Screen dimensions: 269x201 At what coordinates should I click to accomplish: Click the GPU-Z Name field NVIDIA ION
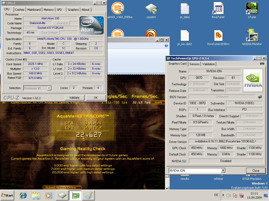[215, 71]
